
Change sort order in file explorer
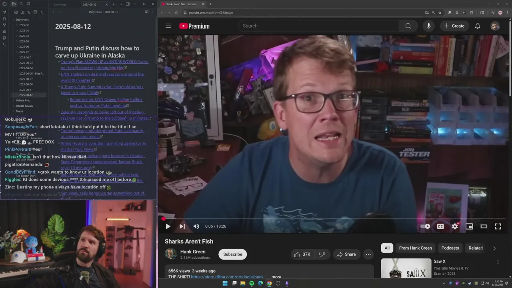[28, 12]
